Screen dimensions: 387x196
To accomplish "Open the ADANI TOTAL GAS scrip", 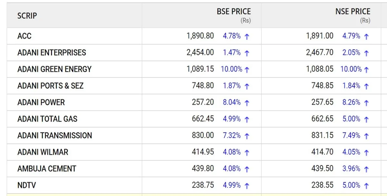I will [x=47, y=119].
